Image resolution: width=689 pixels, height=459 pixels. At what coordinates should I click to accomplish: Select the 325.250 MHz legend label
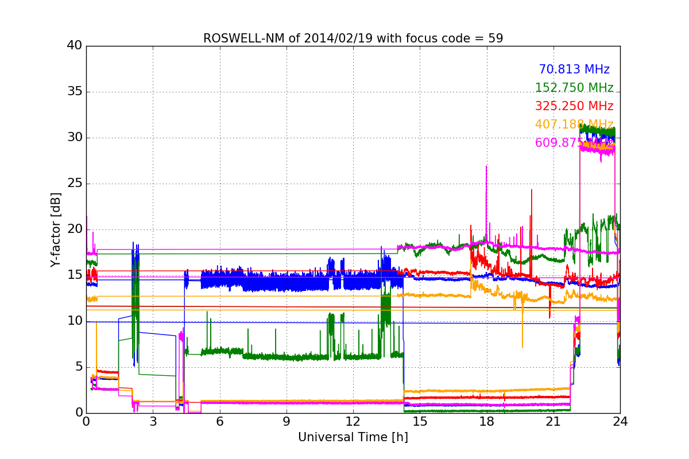coord(574,106)
